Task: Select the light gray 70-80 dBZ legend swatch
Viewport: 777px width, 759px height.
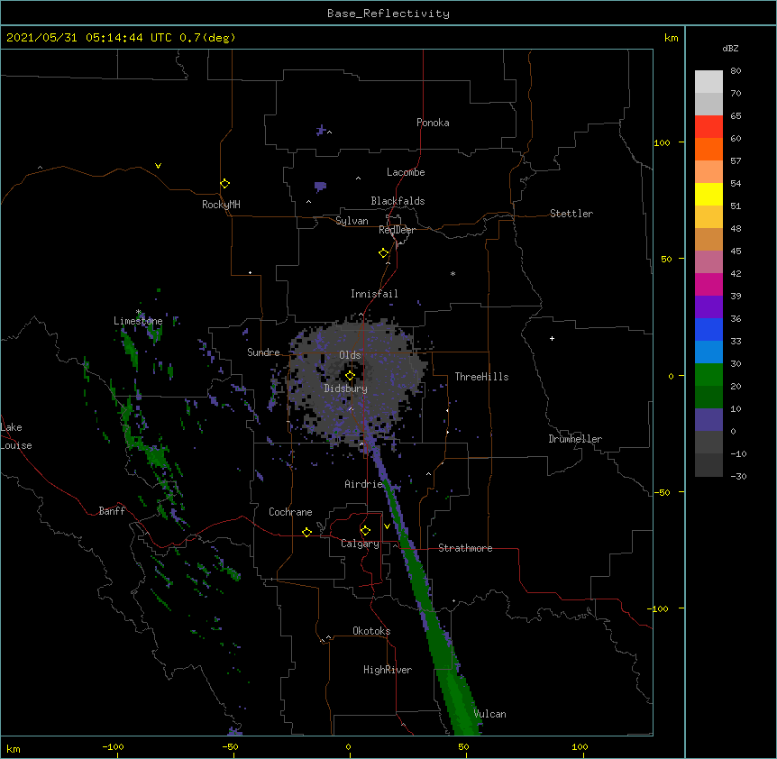Action: 708,82
